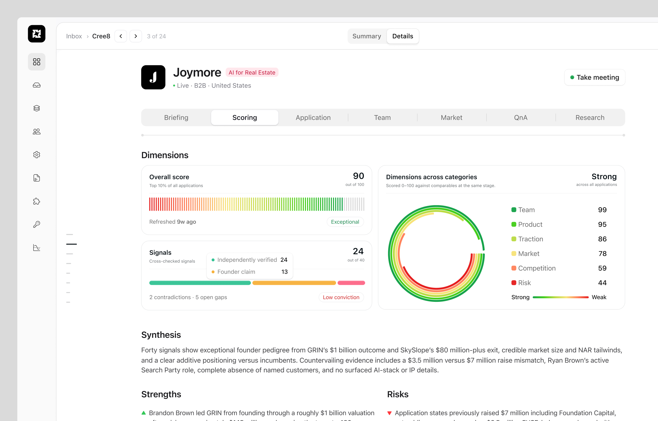This screenshot has height=421, width=658.
Task: Click '2 contradictions · 5 open gaps' text
Action: tap(188, 297)
